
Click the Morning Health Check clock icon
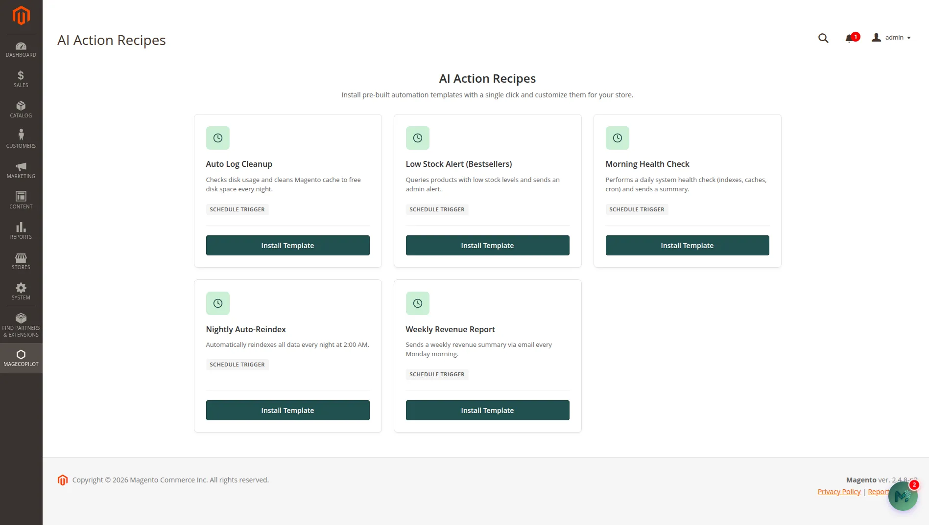click(618, 138)
